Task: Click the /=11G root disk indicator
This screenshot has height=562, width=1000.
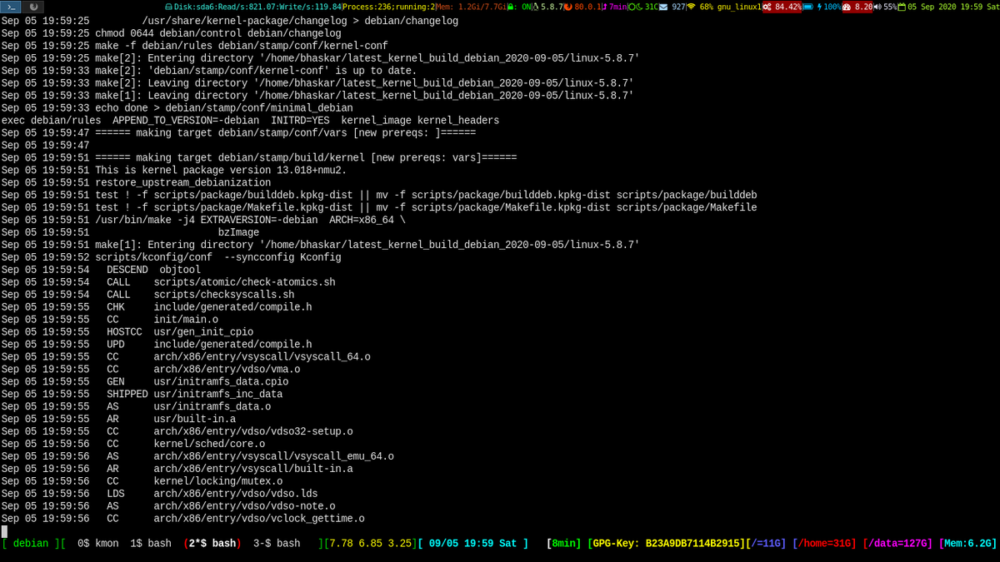Action: [766, 544]
